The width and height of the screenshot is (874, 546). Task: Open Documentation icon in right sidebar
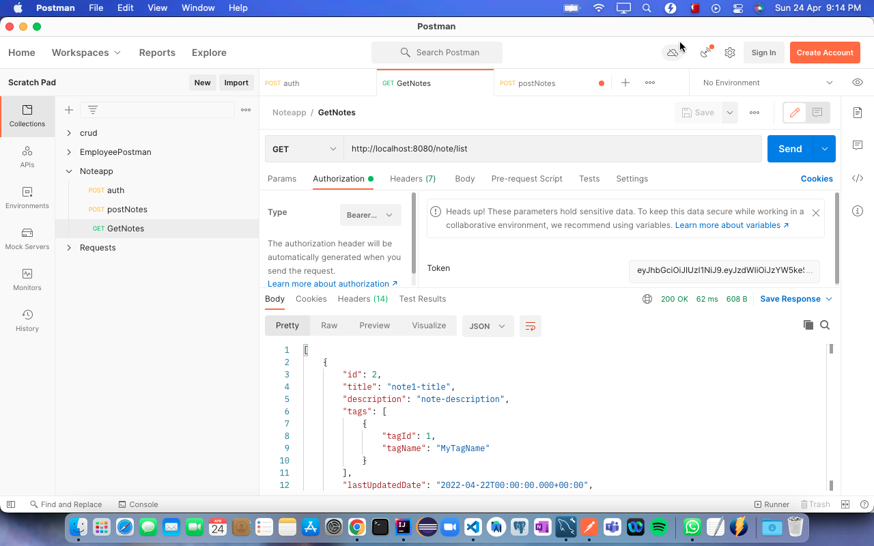pos(858,113)
